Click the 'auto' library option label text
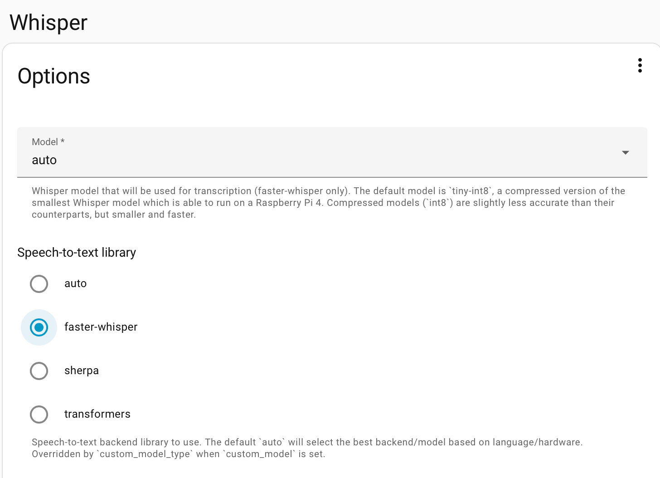 pos(75,283)
